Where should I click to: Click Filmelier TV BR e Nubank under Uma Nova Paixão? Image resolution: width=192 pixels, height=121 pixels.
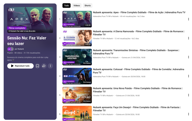click(103, 96)
